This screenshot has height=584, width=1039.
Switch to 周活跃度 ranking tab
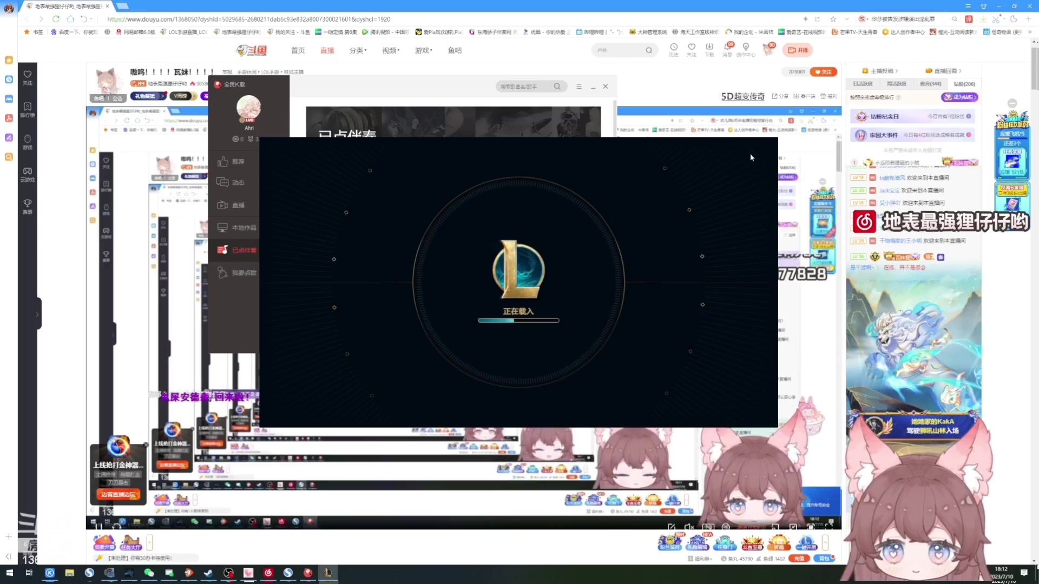[x=896, y=84]
